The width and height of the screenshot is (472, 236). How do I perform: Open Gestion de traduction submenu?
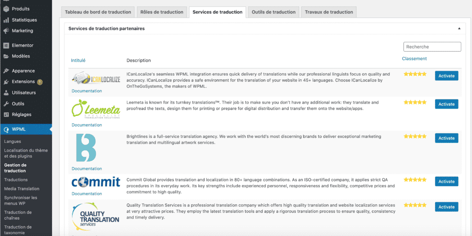click(x=15, y=168)
